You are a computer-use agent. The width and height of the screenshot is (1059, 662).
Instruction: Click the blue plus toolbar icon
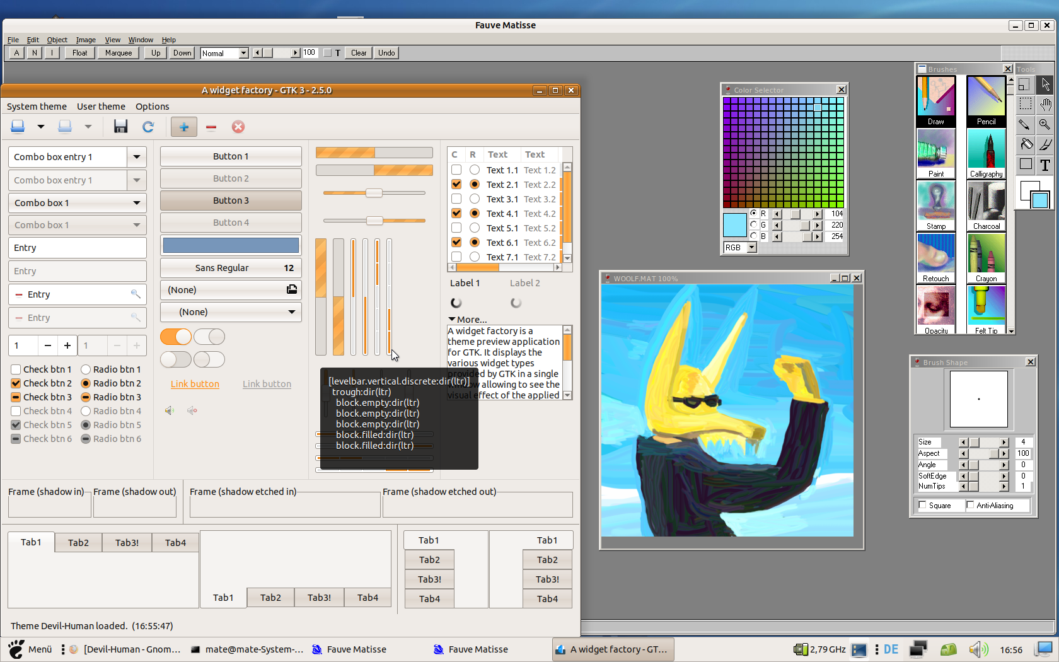pos(184,127)
